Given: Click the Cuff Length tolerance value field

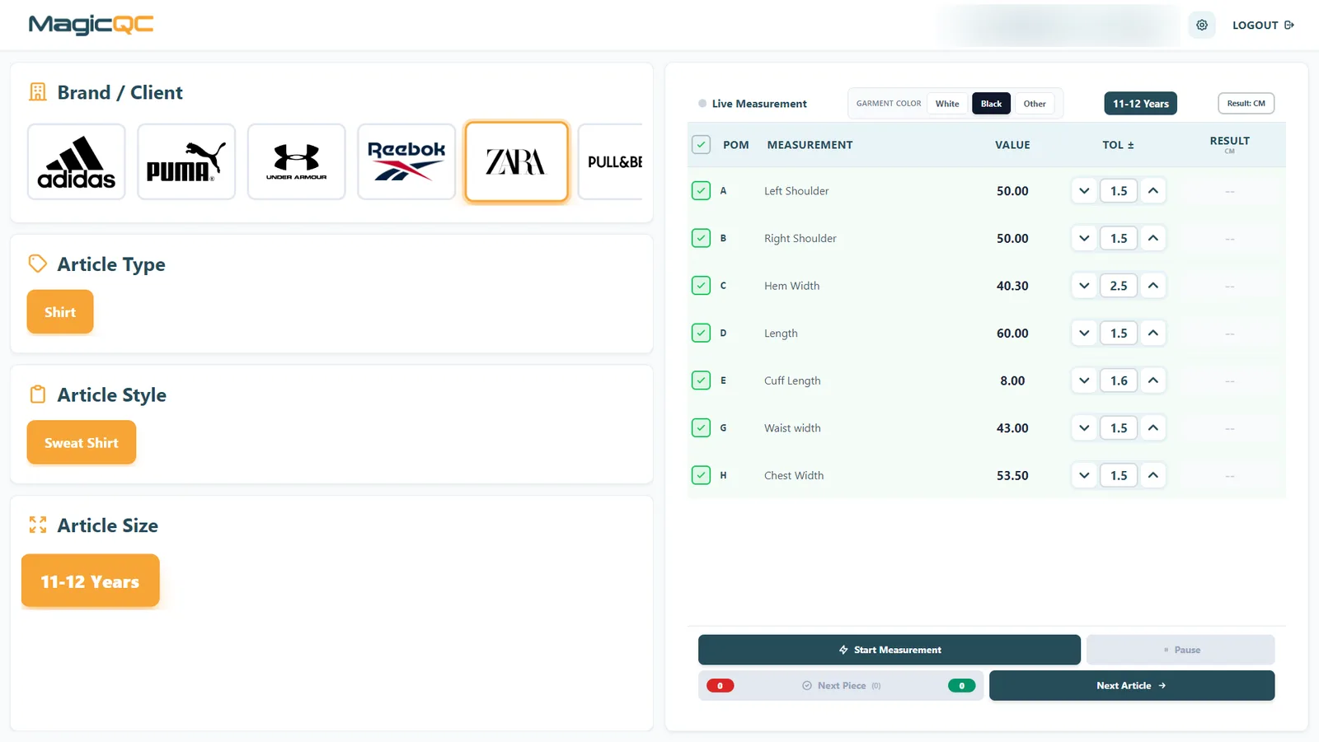Looking at the screenshot, I should pyautogui.click(x=1119, y=380).
